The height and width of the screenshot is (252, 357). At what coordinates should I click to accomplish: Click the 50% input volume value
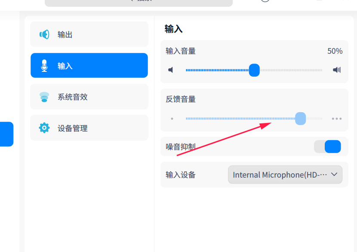click(x=335, y=51)
